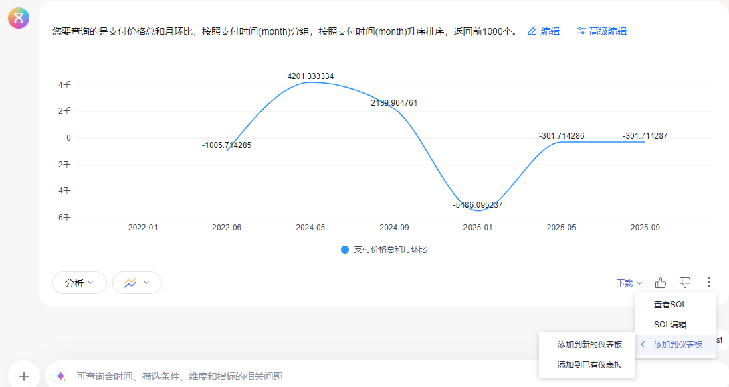This screenshot has width=729, height=387.
Task: Click the query description sentence text
Action: pos(285,31)
